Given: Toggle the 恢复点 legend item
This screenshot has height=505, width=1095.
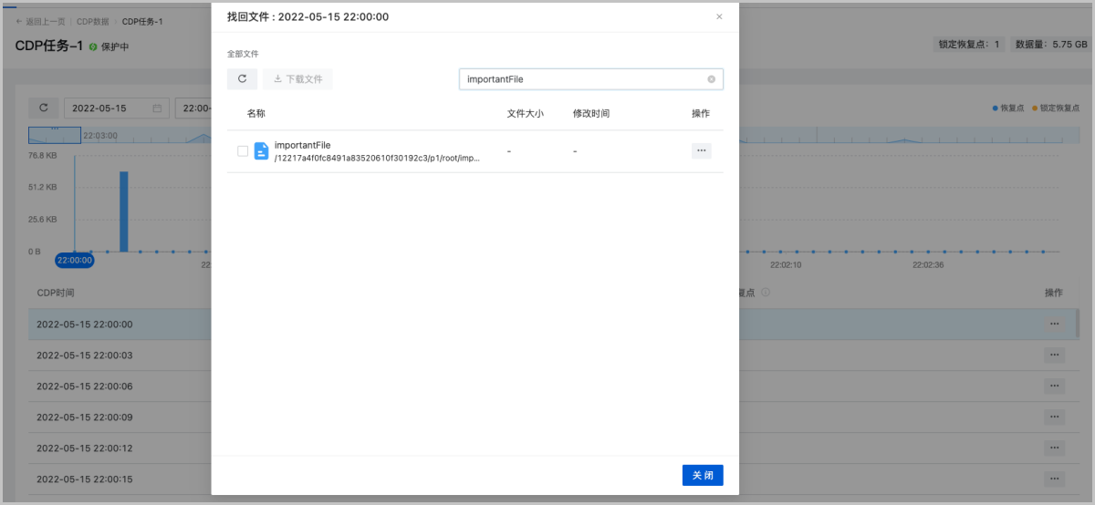Looking at the screenshot, I should [x=1008, y=108].
